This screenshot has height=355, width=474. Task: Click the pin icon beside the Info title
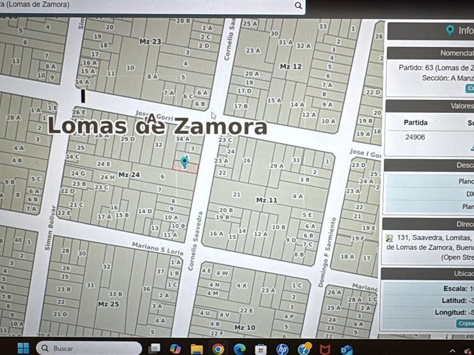[x=450, y=30]
